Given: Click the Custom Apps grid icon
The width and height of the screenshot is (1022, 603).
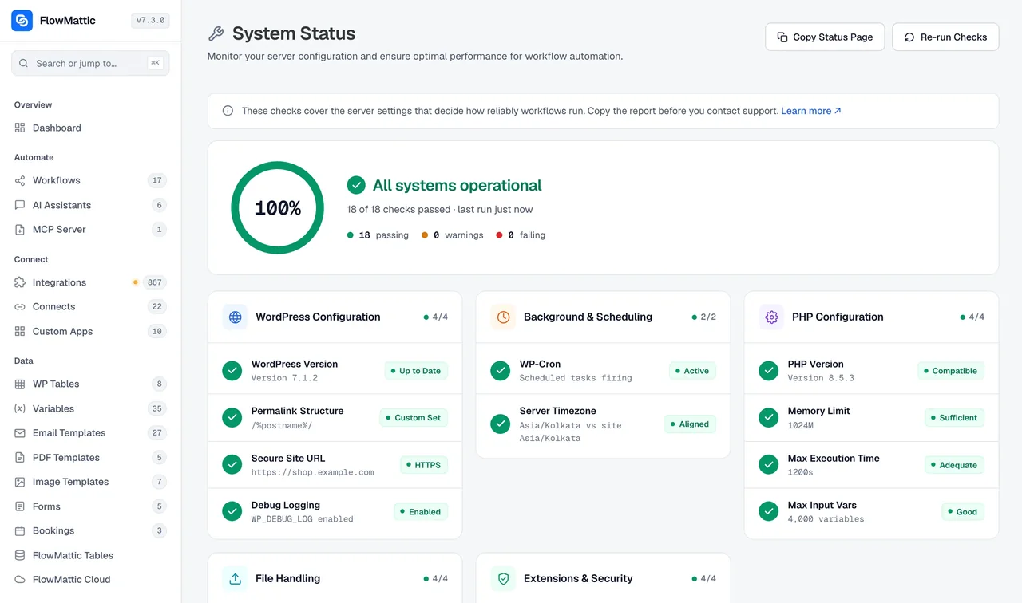Looking at the screenshot, I should (20, 331).
